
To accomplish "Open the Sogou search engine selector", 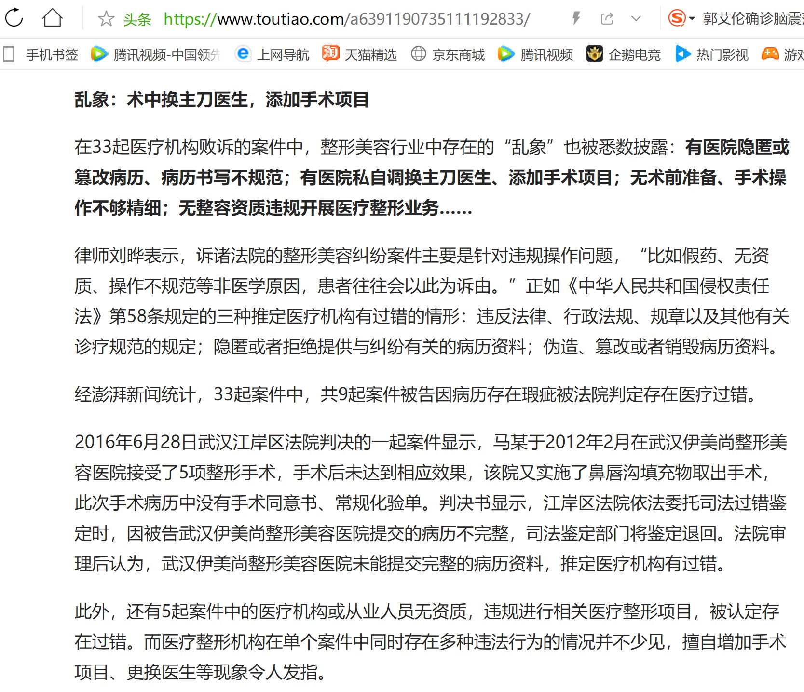I will click(681, 18).
